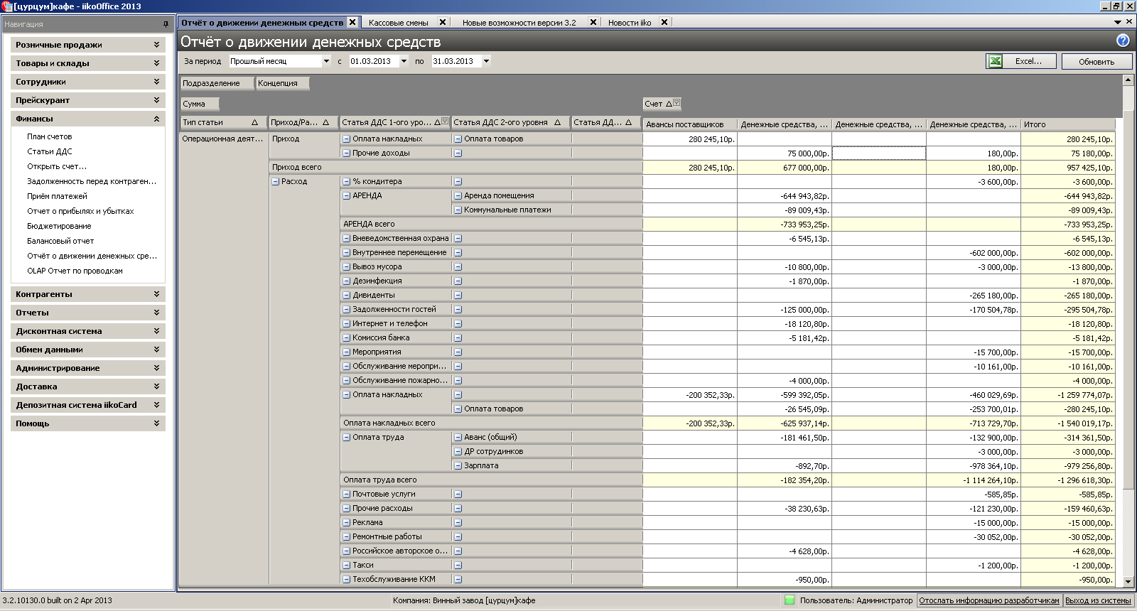Export the report with Excel button
This screenshot has height=611, width=1137.
coord(1020,61)
